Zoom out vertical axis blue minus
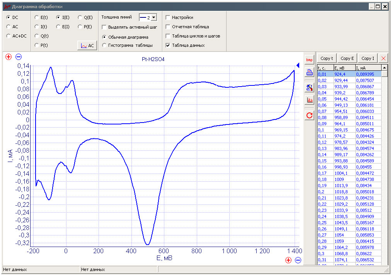 pyautogui.click(x=19, y=57)
